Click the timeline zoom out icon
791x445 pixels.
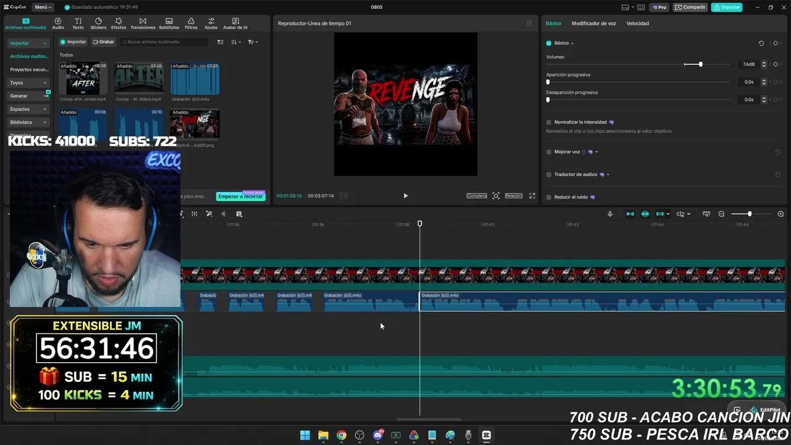coord(721,214)
